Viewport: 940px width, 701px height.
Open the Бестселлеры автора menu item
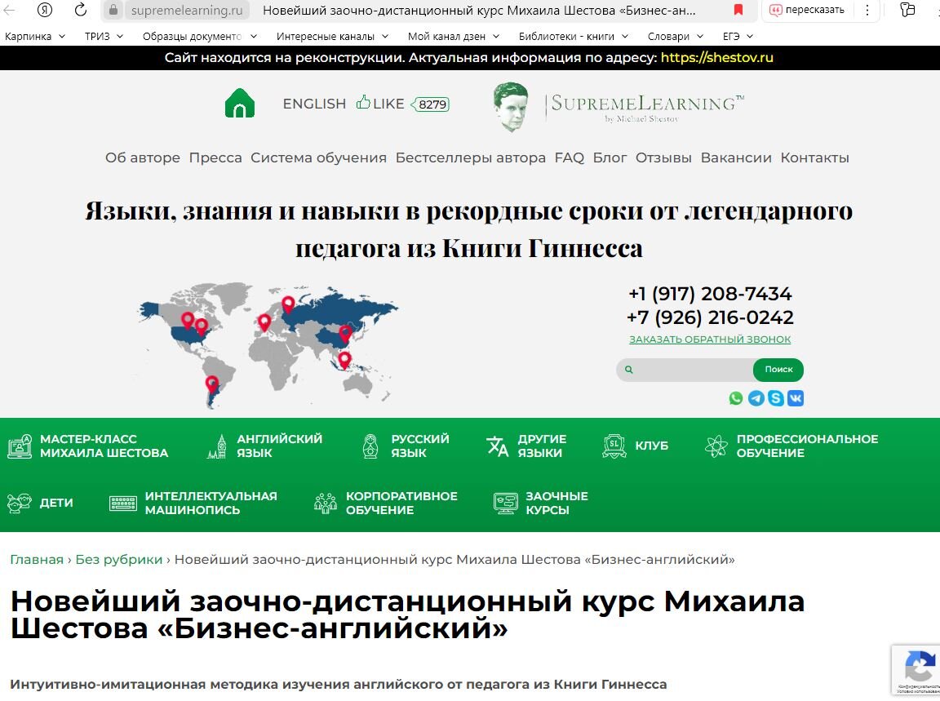471,158
